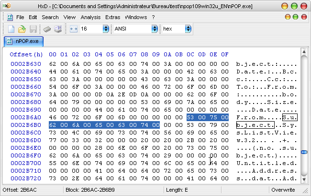Viewport: 311px width, 196px height.
Task: Click the file icon on the nPOP.exe tab
Action: point(9,41)
